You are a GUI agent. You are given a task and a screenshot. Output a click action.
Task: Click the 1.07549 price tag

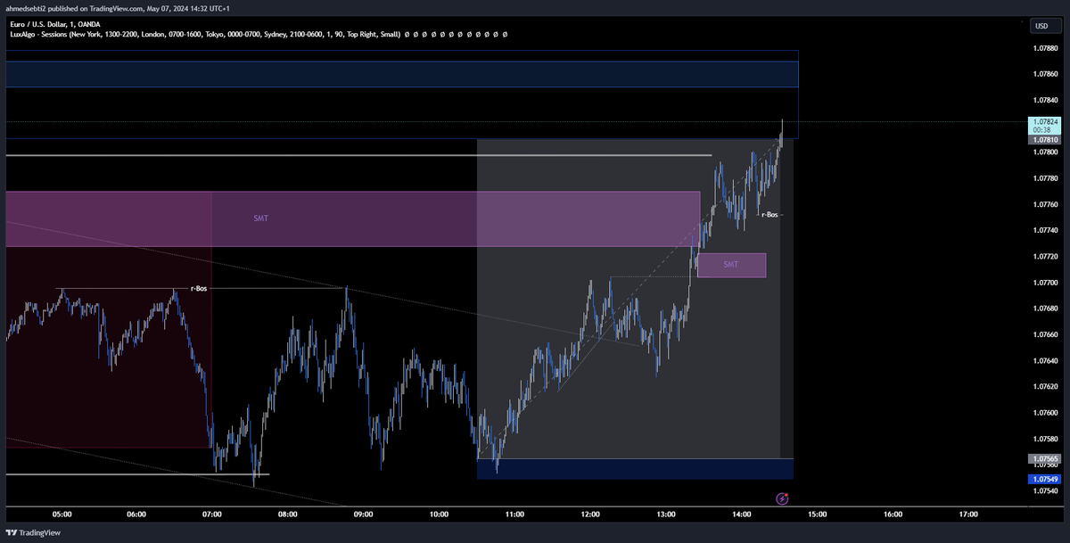tap(1044, 479)
